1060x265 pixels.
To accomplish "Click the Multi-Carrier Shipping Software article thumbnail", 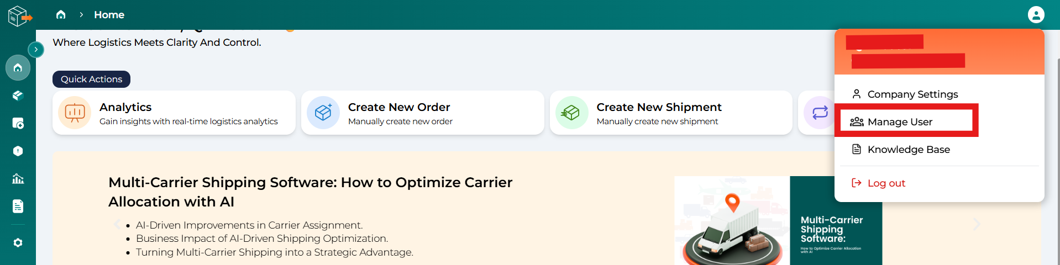I will pyautogui.click(x=778, y=220).
